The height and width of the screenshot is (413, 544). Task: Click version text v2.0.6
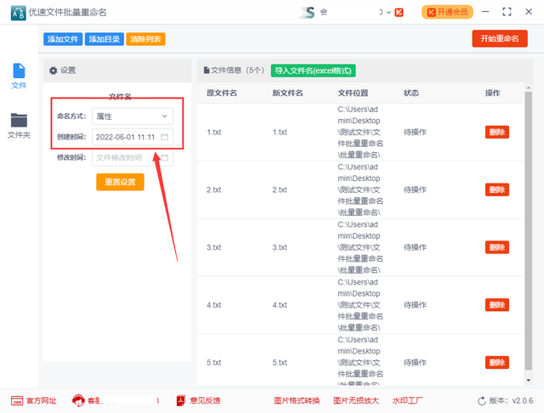tap(523, 401)
